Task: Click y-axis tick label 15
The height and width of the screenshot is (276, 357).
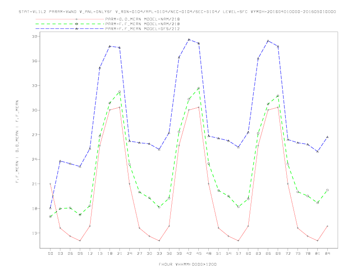Action: [34, 233]
